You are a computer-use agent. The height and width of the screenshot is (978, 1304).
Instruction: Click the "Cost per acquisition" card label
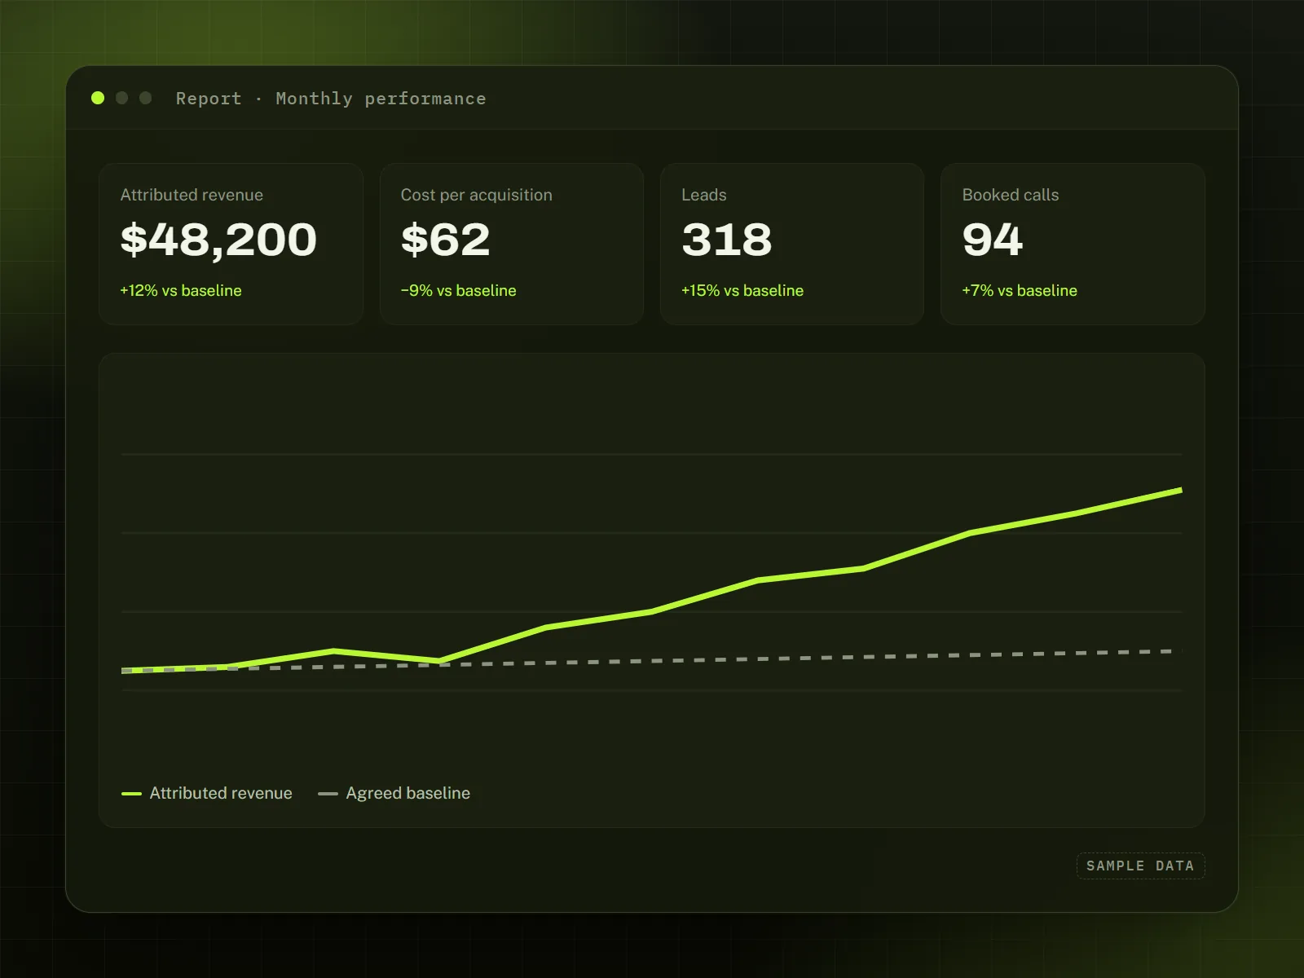[x=477, y=195]
